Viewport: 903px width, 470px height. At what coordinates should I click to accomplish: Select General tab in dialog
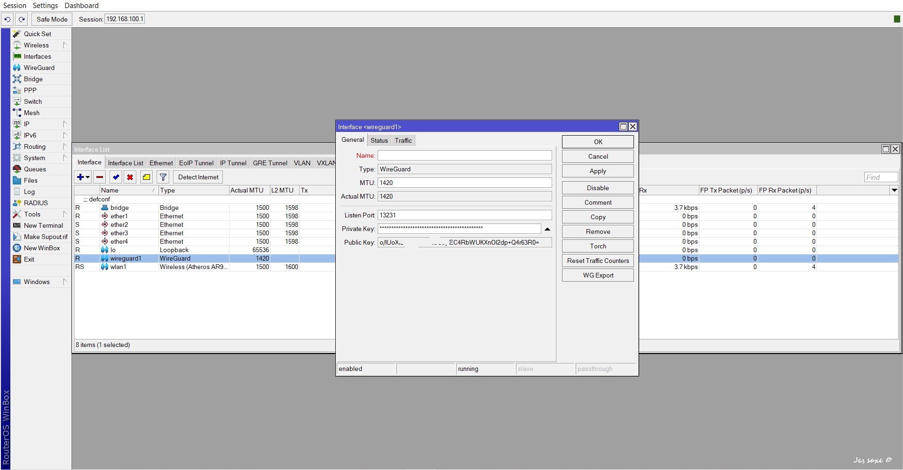tap(352, 140)
